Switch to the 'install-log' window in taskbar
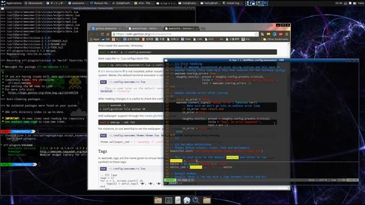This screenshot has height=205, width=365. [232, 3]
